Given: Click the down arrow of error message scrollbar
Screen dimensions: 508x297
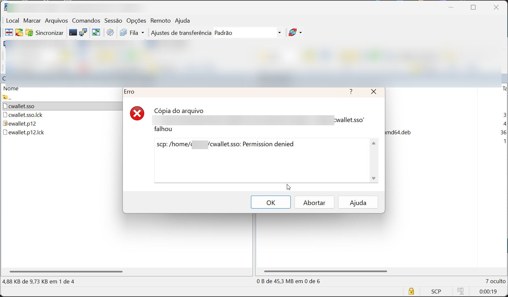Looking at the screenshot, I should 373,178.
